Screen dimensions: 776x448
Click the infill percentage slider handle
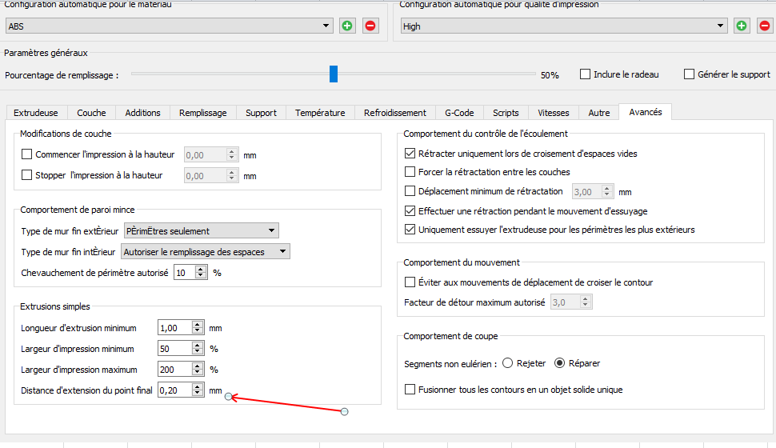[334, 74]
